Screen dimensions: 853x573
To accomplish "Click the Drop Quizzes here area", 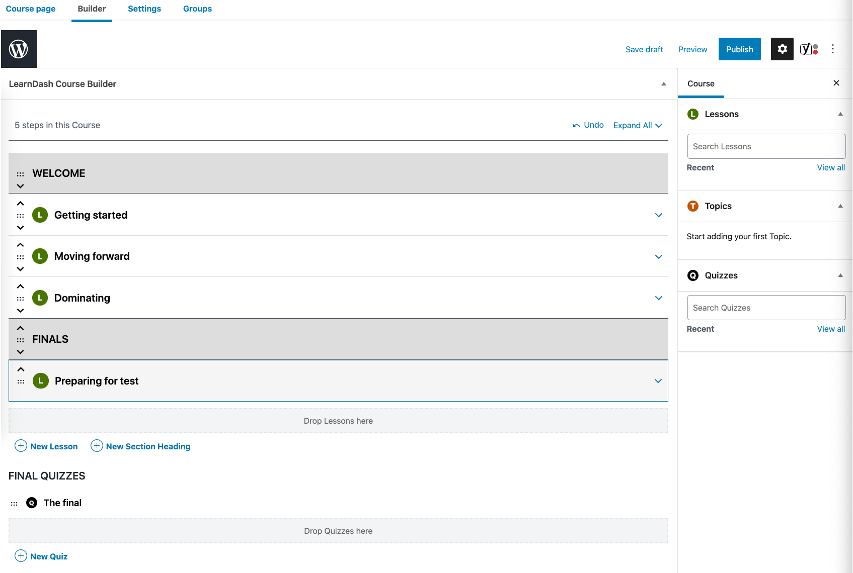I will click(x=338, y=531).
